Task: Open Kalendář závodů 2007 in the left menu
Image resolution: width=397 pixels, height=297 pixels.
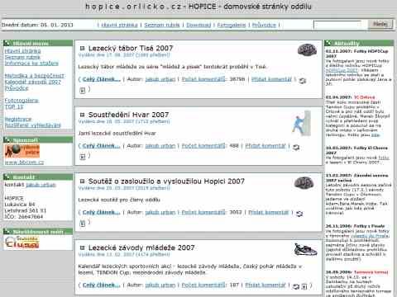Action: [x=33, y=82]
